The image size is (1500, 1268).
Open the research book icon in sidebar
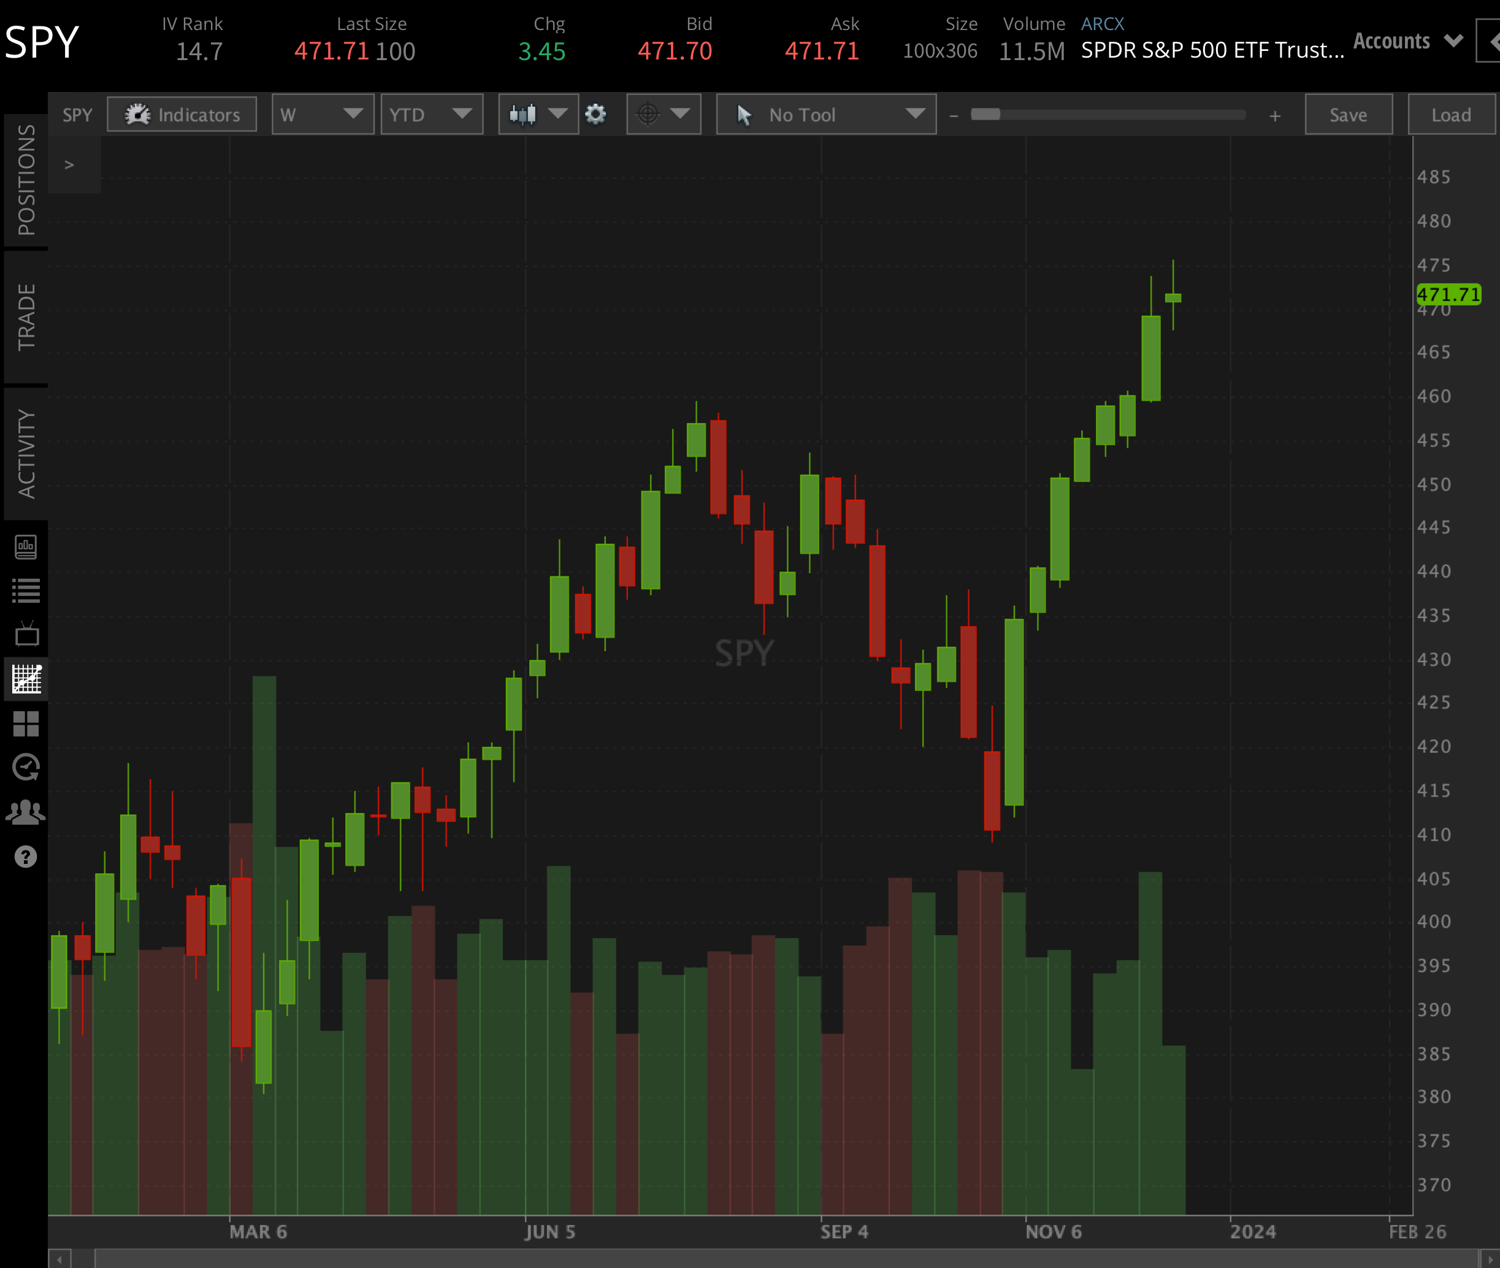pyautogui.click(x=26, y=547)
